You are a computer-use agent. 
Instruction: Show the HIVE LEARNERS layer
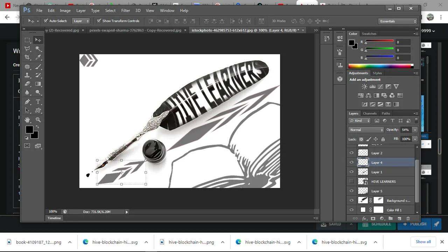point(351,181)
